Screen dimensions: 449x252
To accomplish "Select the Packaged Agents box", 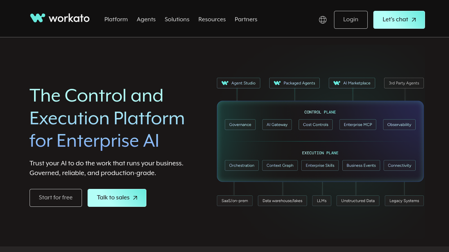I will click(295, 83).
